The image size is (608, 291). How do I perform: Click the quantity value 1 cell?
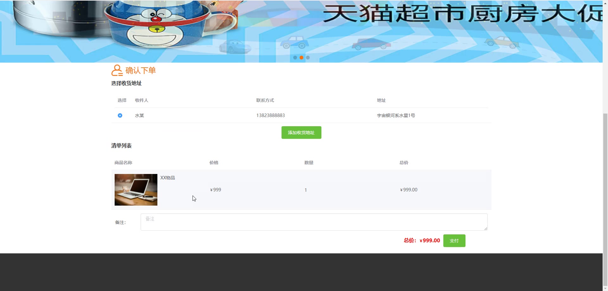(306, 190)
